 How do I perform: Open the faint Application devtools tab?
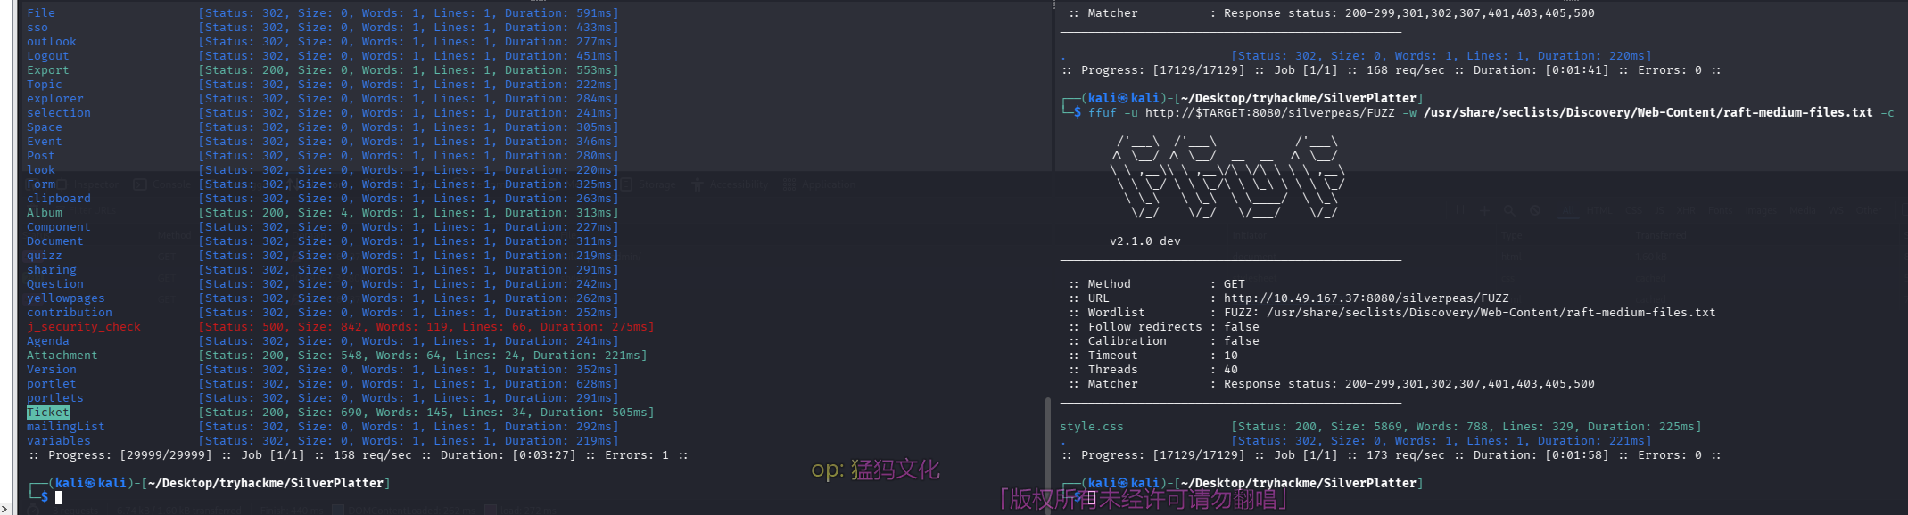point(818,184)
